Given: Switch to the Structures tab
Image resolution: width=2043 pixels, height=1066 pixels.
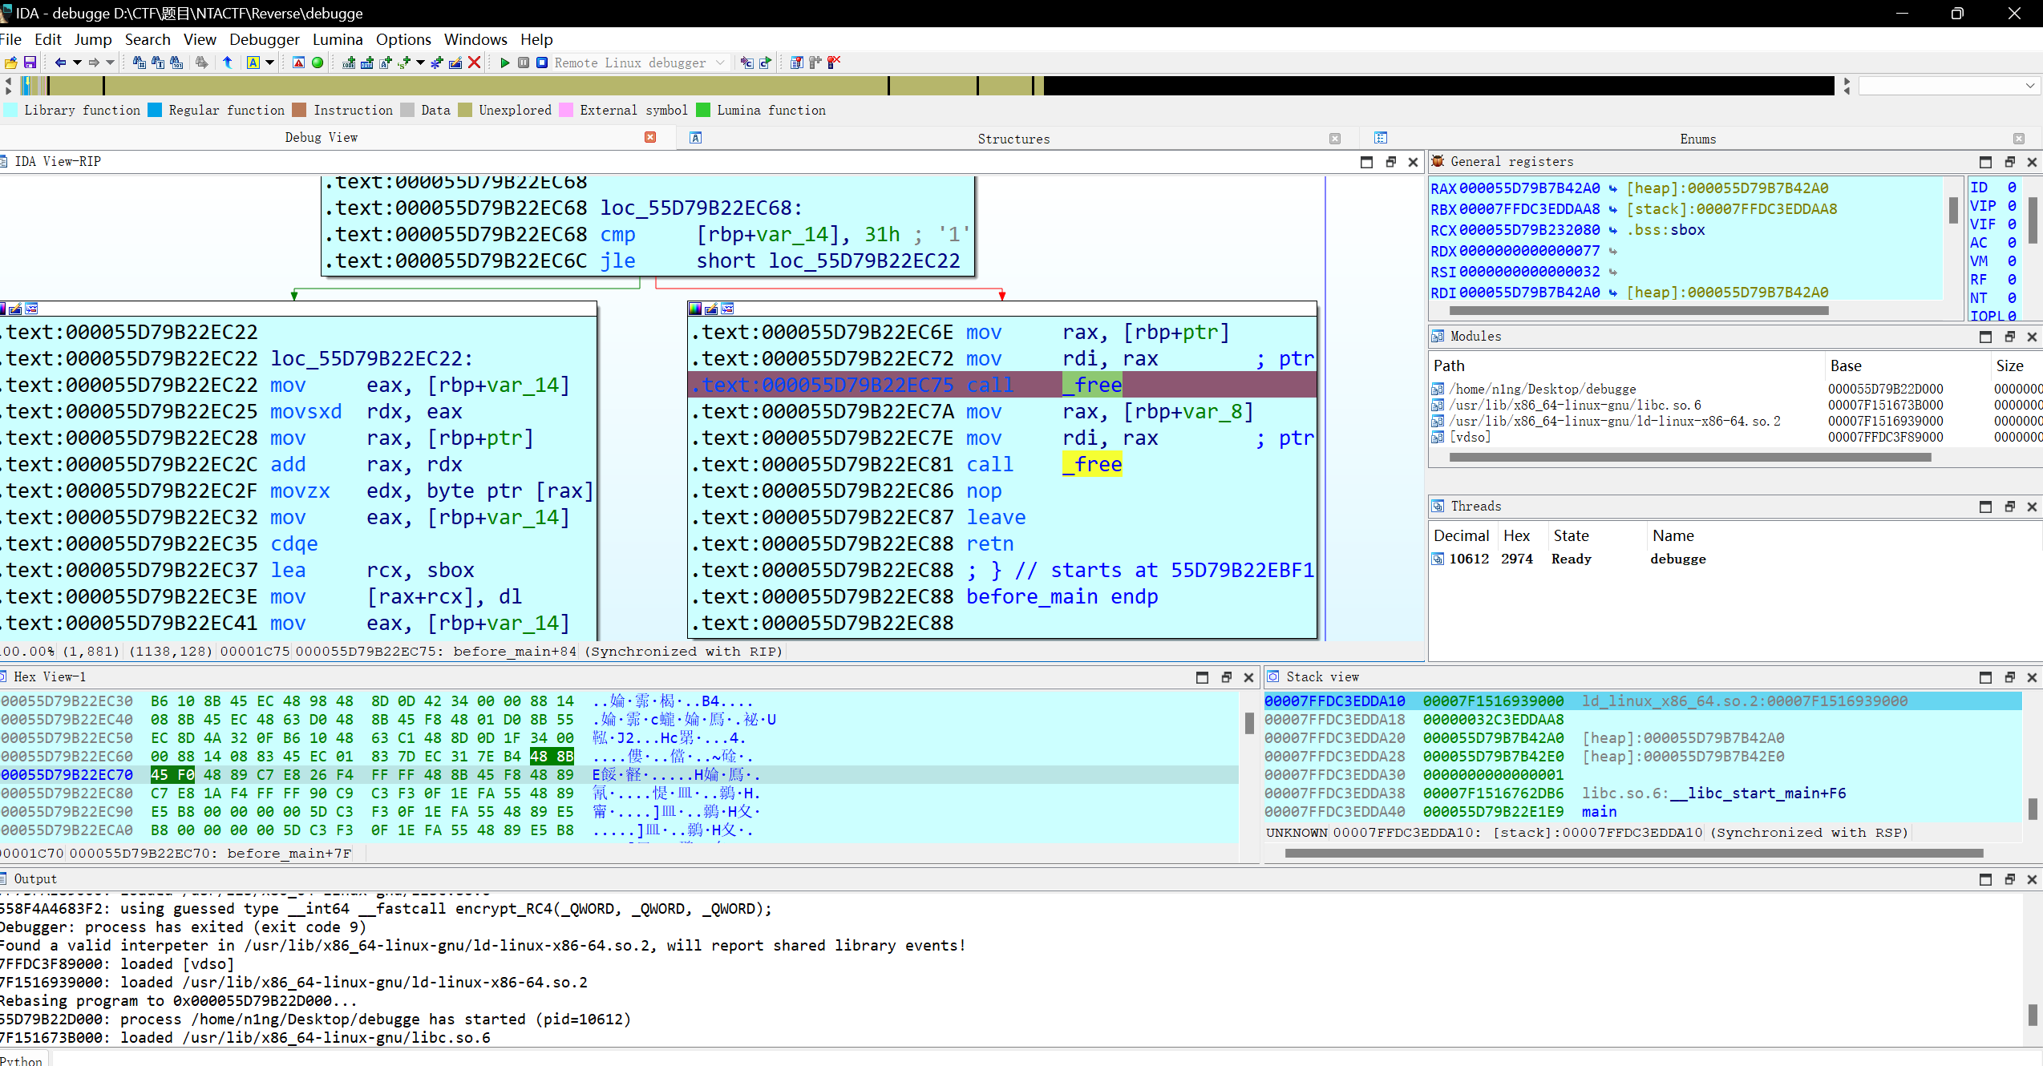Looking at the screenshot, I should [x=1013, y=139].
